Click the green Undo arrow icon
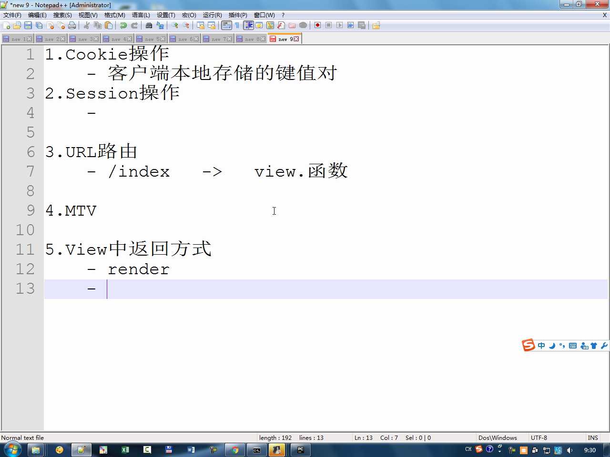The height and width of the screenshot is (457, 610). click(123, 25)
